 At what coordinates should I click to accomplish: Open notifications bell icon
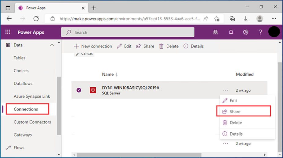pyautogui.click(x=231, y=32)
